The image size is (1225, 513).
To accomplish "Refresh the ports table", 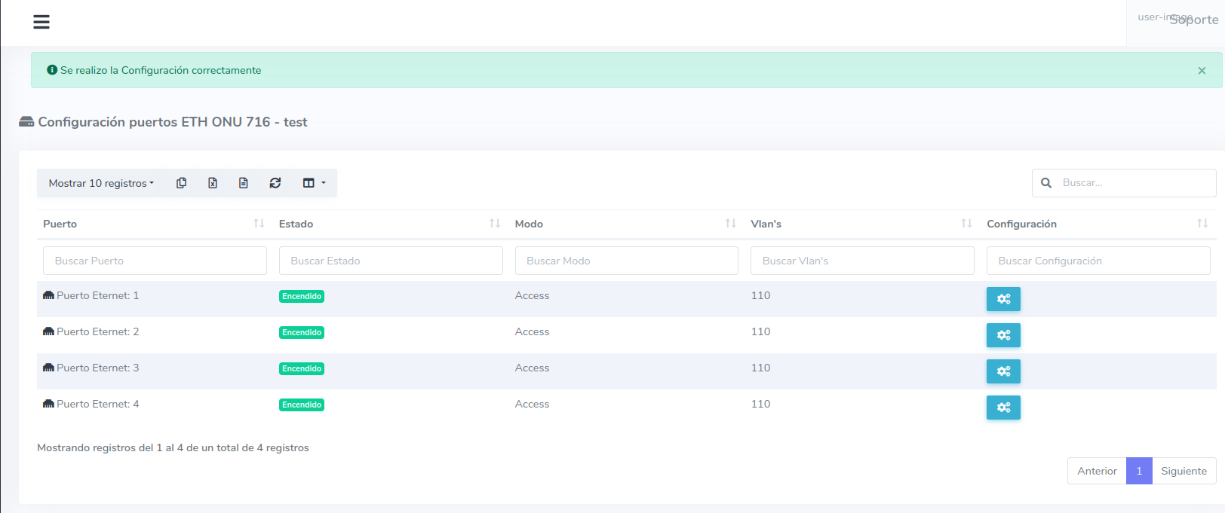I will (x=275, y=183).
